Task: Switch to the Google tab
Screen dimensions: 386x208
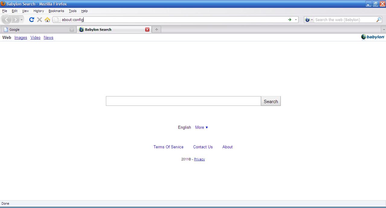Action: pos(36,30)
